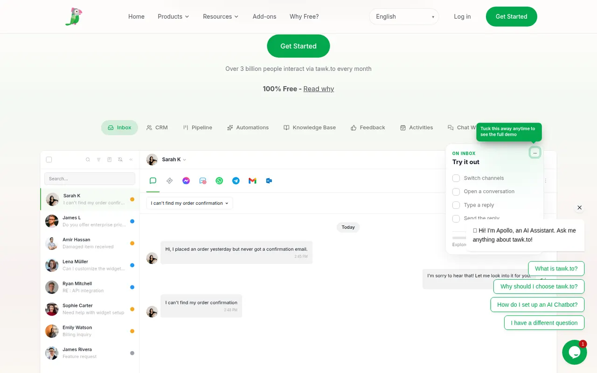Expand the Products menu

click(174, 16)
